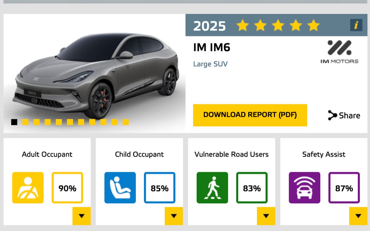Expand the Vulnerable Road Users details arrow
Viewport: 370px width, 231px height.
coord(266,216)
